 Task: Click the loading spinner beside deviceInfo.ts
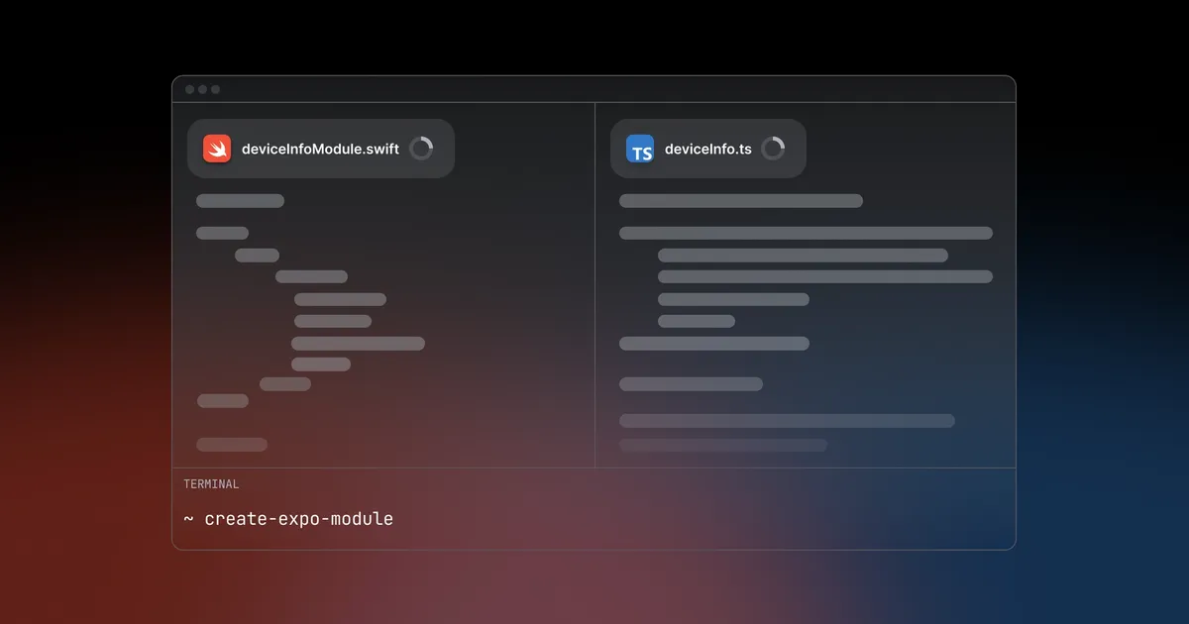point(773,149)
